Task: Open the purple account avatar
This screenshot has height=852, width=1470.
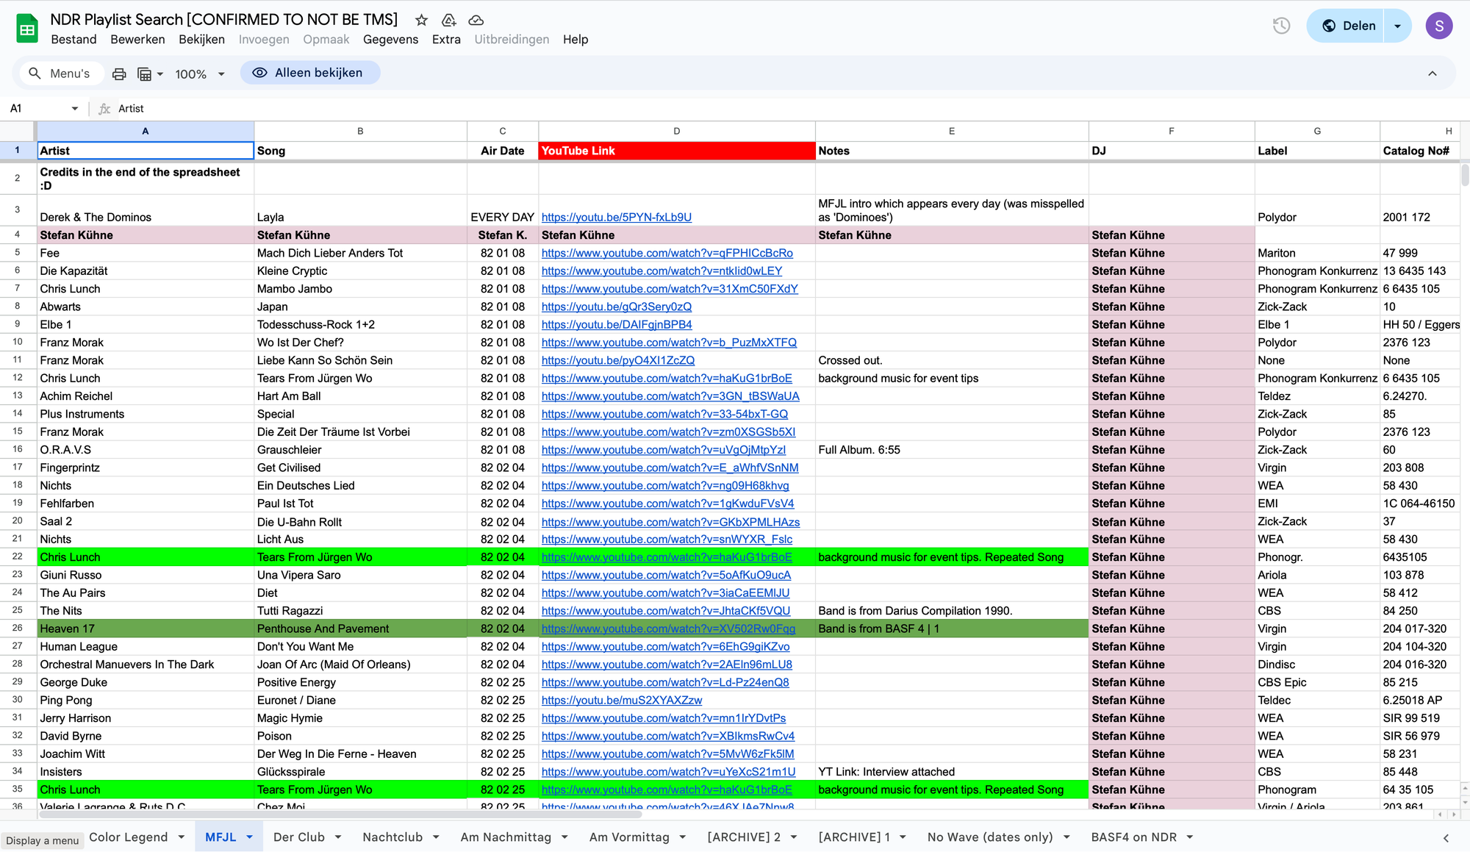Action: 1438,26
